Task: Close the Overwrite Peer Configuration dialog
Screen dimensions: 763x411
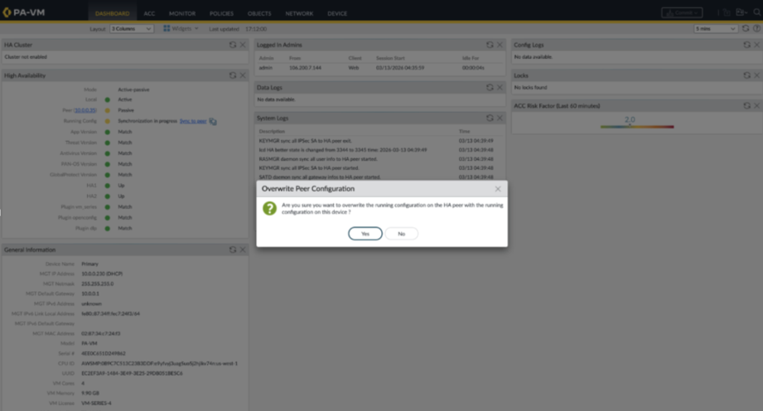Action: (x=498, y=189)
